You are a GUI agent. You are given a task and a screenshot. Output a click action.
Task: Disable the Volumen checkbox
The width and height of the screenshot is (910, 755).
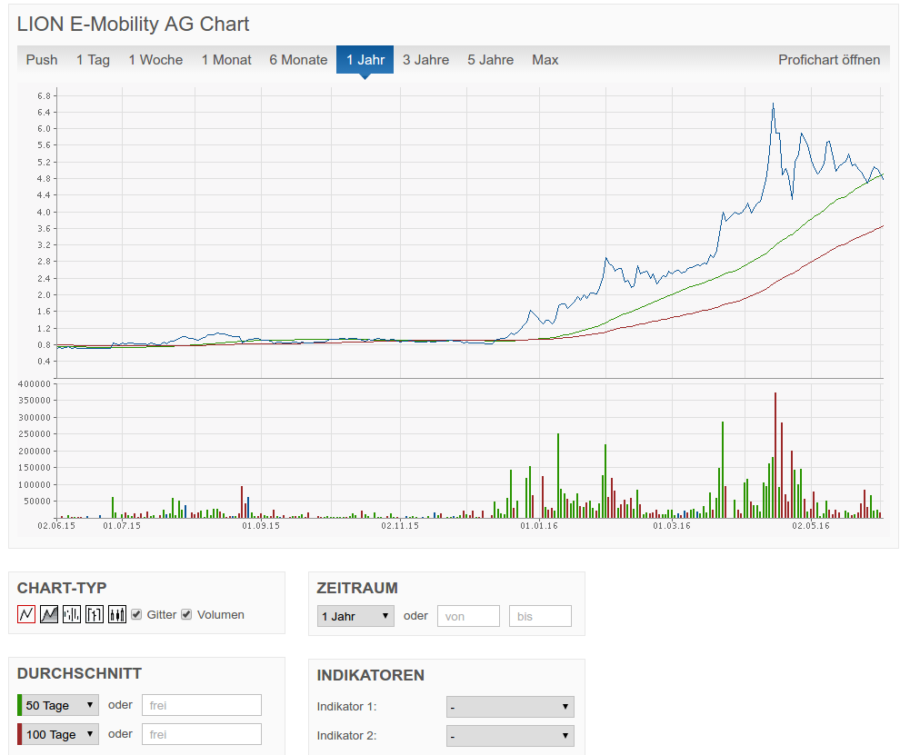click(186, 613)
